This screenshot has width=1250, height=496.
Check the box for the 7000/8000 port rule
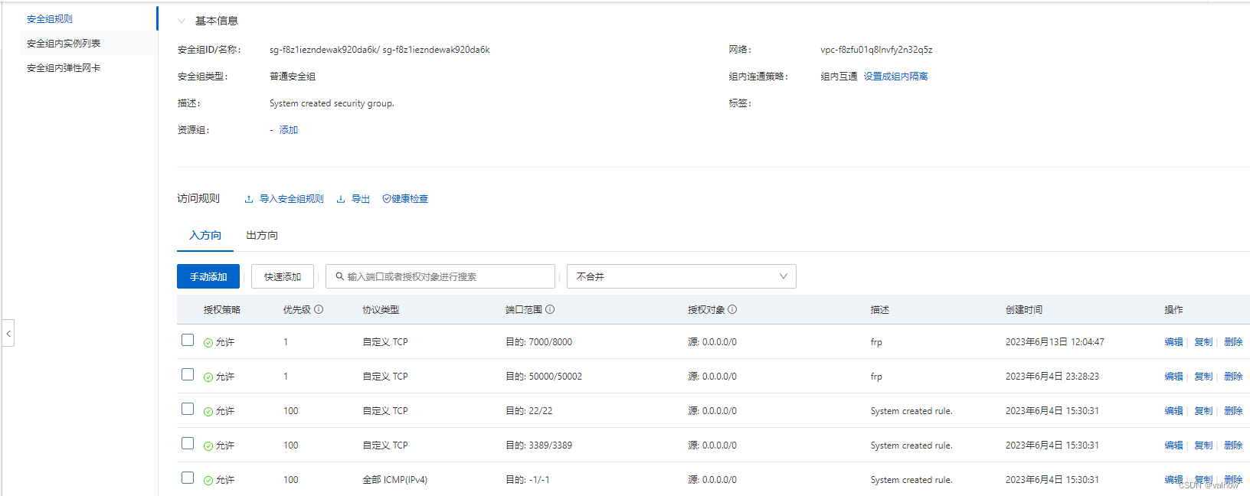188,340
